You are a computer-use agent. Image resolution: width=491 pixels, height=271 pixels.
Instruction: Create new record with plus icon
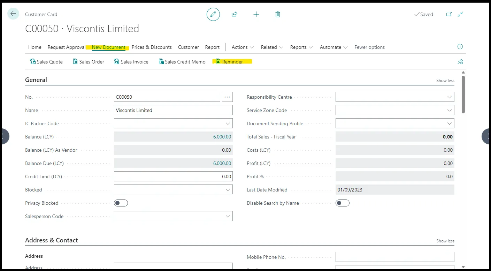click(256, 14)
